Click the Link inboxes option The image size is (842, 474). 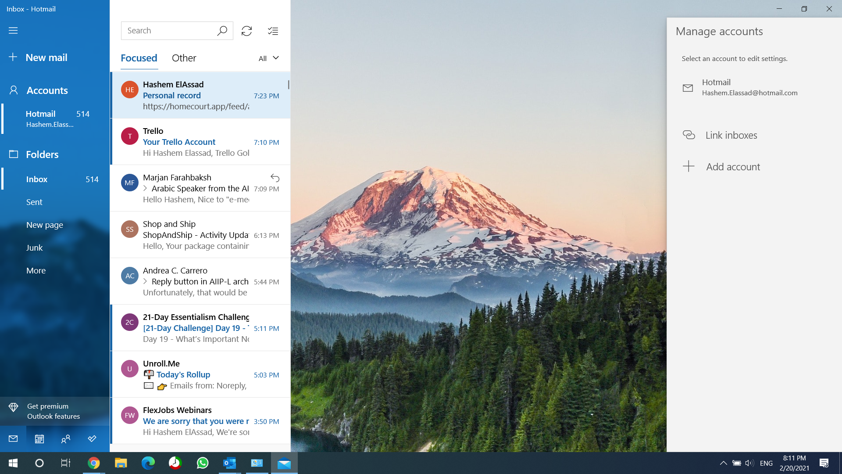point(731,135)
